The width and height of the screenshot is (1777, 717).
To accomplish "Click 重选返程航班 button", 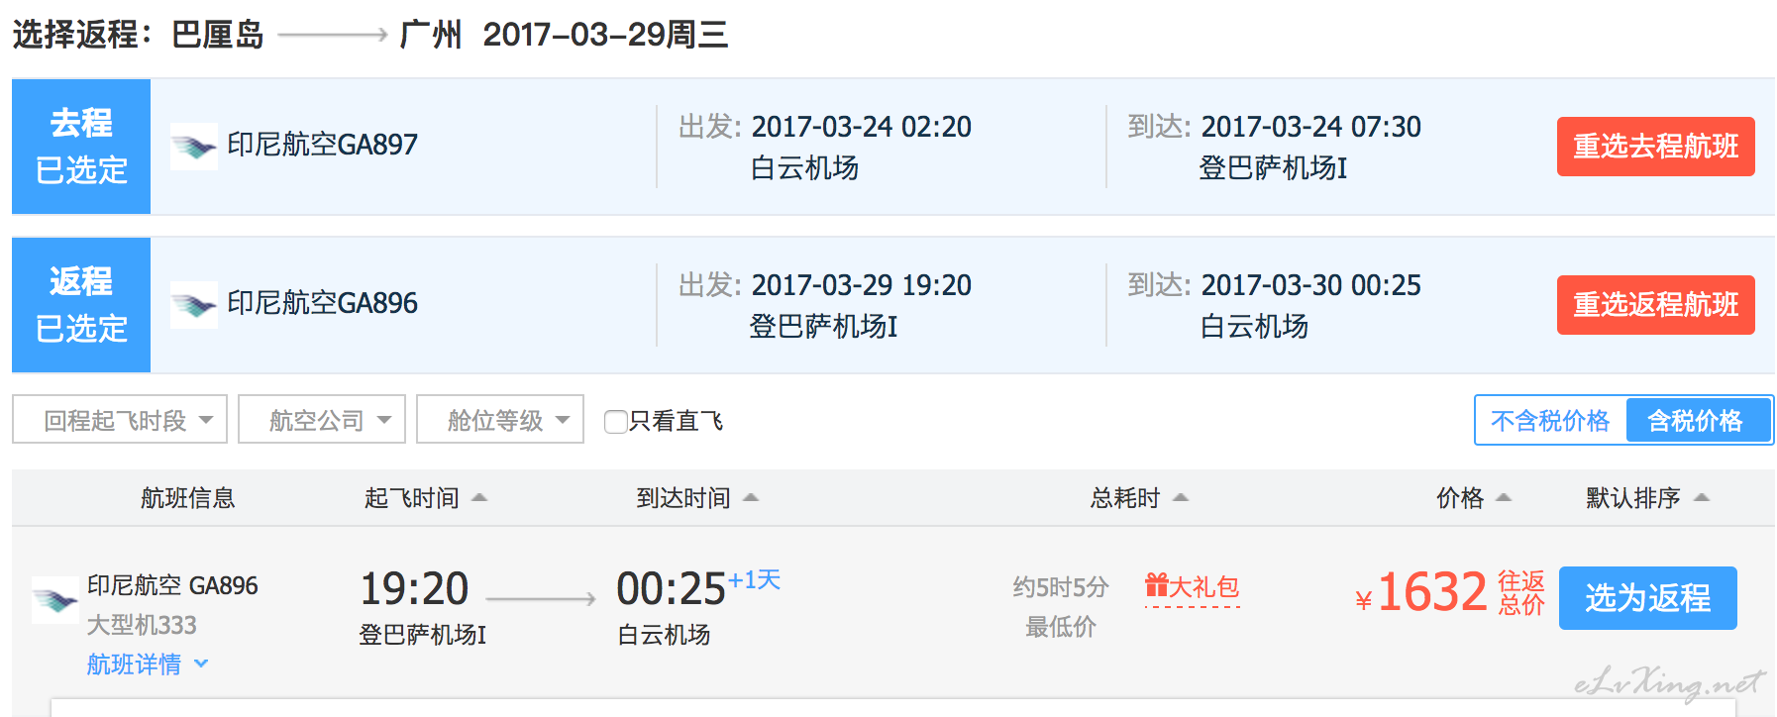I will tap(1655, 305).
